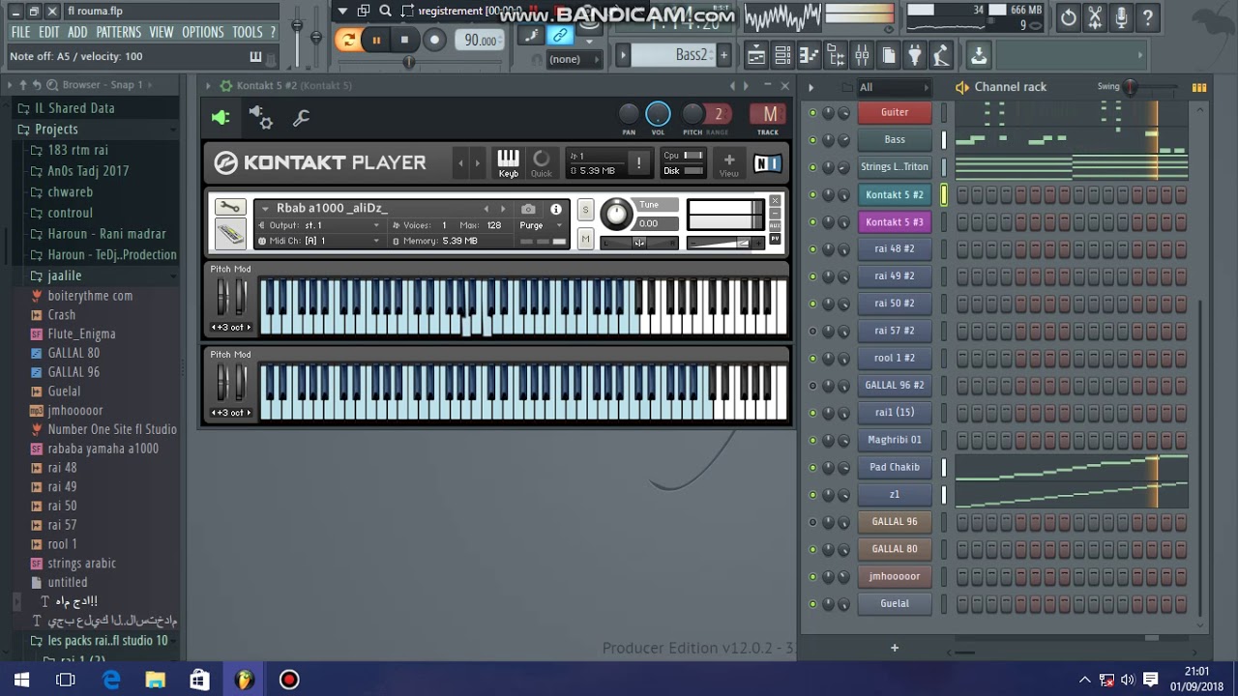Image resolution: width=1238 pixels, height=696 pixels.
Task: Click the Kontakt warning exclamation icon
Action: pyautogui.click(x=638, y=162)
